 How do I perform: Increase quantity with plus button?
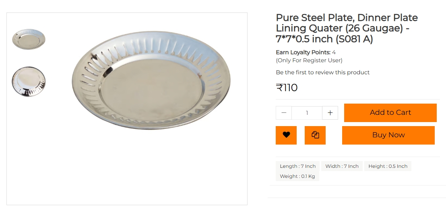330,113
